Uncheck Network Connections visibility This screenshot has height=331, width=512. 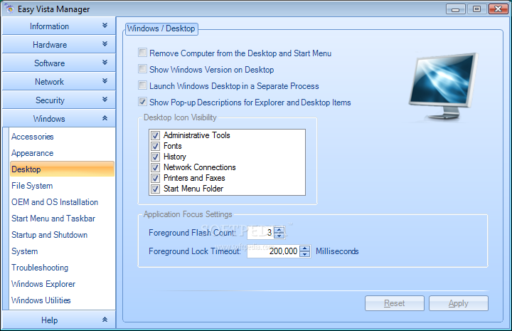pos(155,167)
